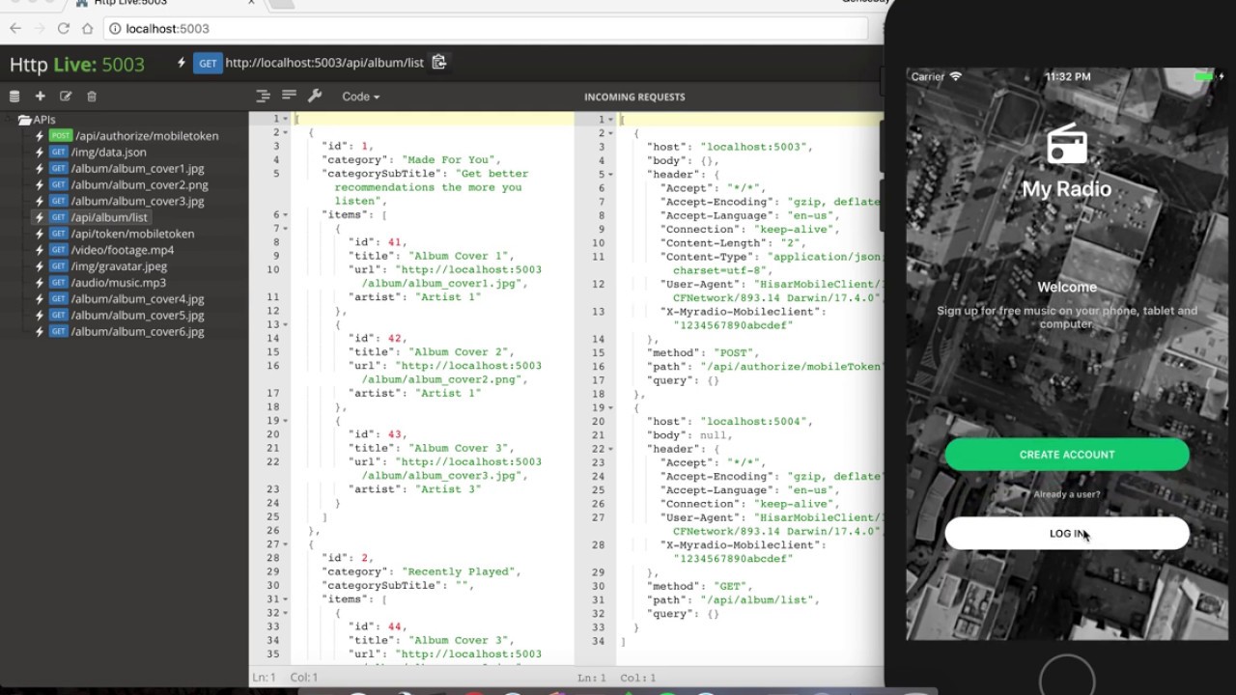Click the blue GET badge in header

point(208,63)
